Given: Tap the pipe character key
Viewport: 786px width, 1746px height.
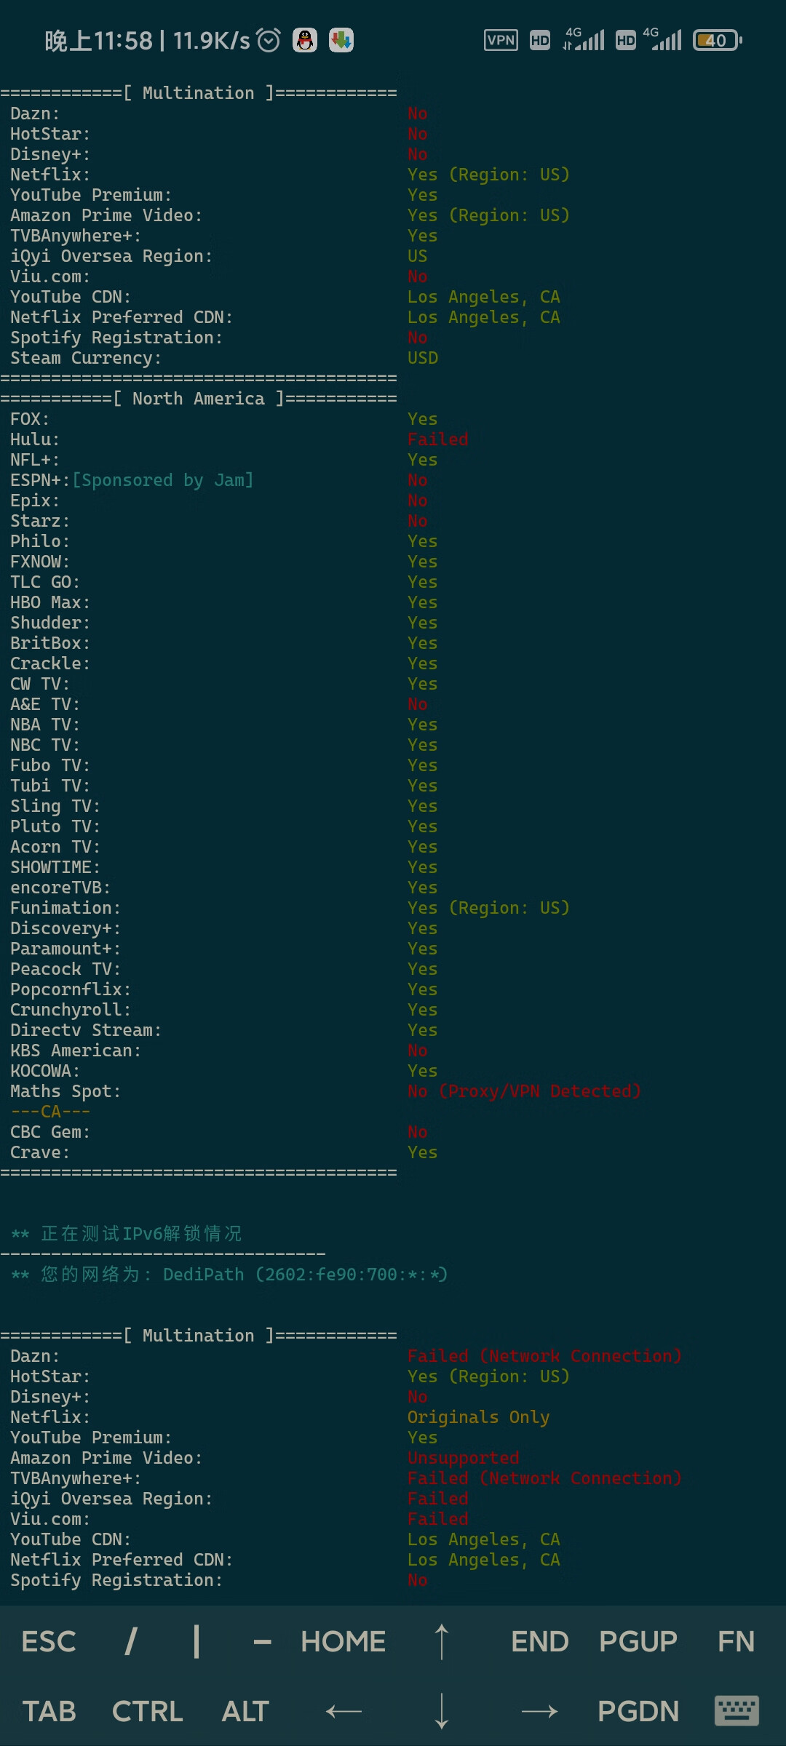Looking at the screenshot, I should tap(196, 1641).
